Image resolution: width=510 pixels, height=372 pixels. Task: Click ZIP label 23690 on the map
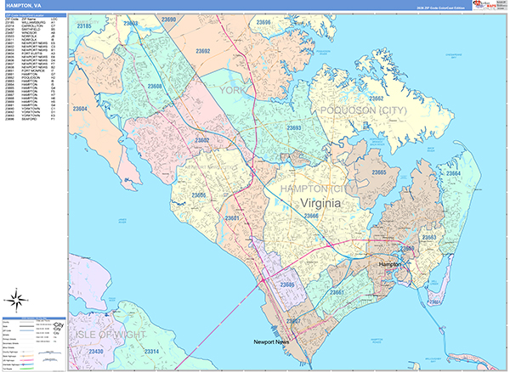click(x=168, y=20)
